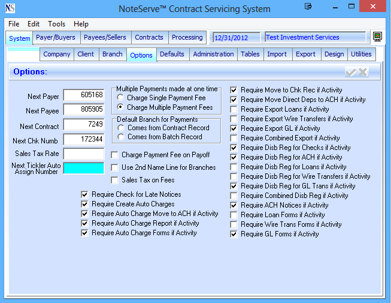The width and height of the screenshot is (391, 303).
Task: Select Charge Single Payment Fee radio button
Action: point(121,98)
